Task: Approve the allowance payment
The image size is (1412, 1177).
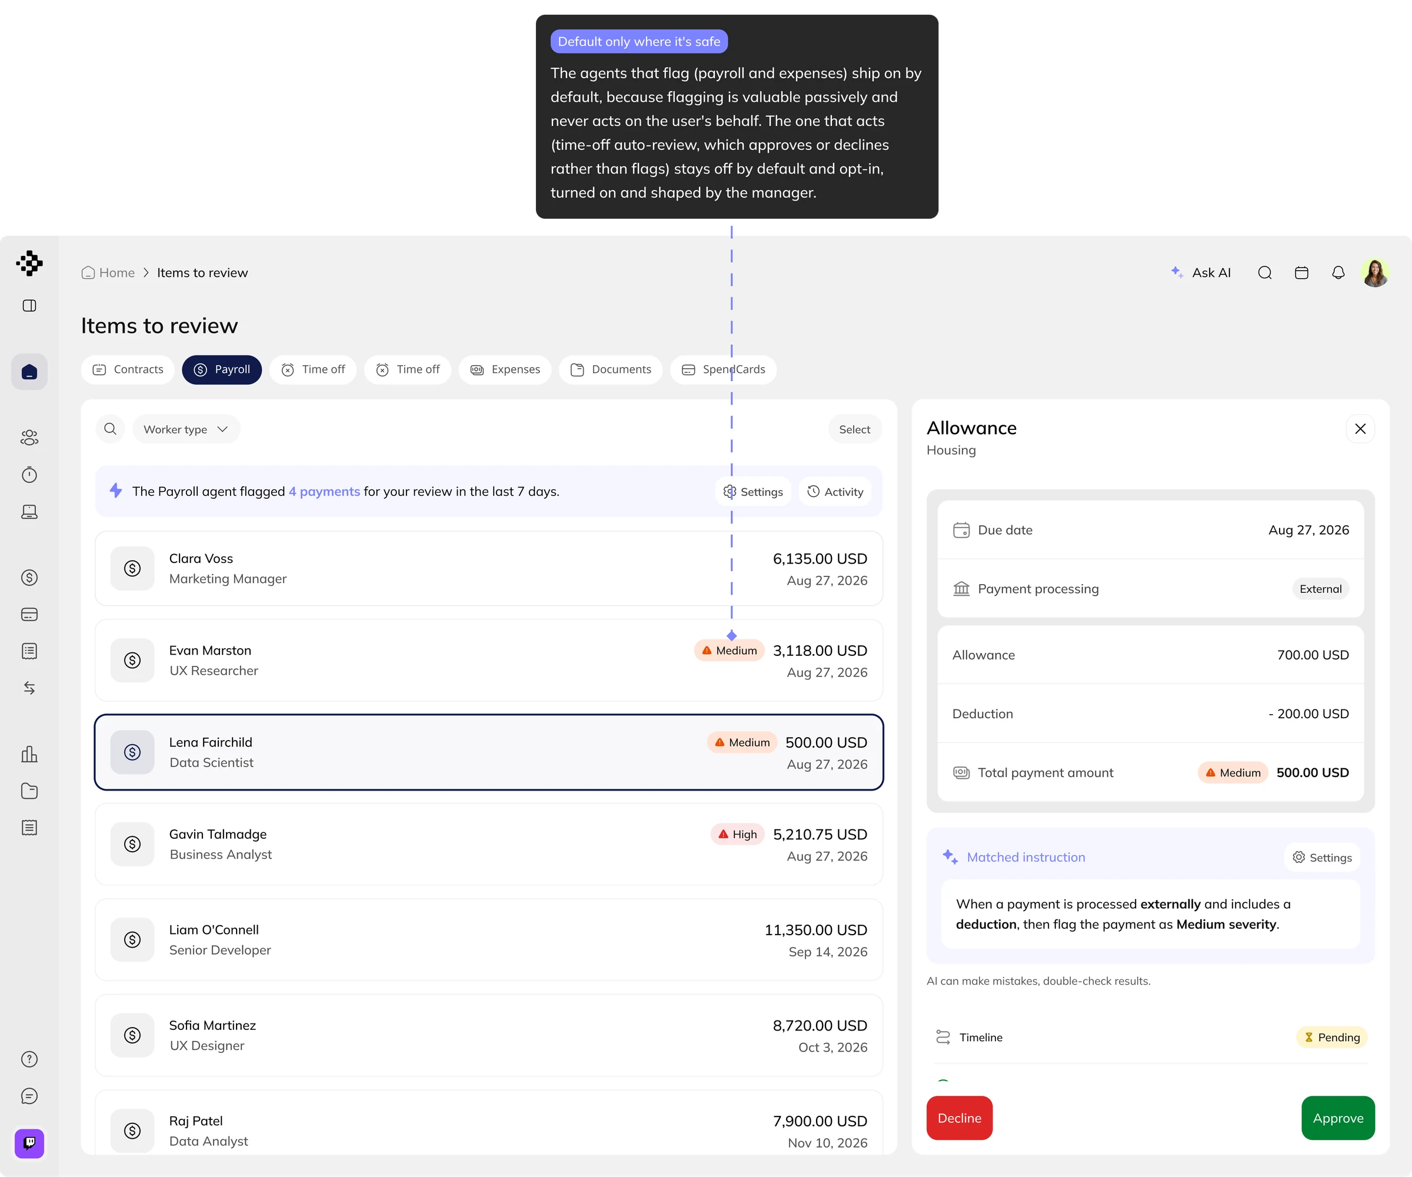Action: coord(1338,1118)
